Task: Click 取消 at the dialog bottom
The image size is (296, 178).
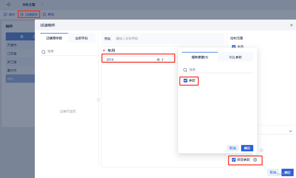Action: click(x=273, y=172)
